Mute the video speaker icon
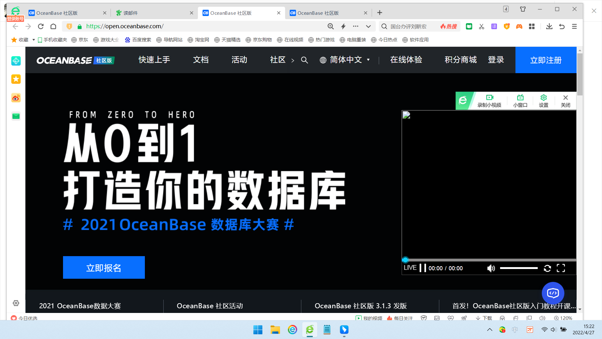Screen dimensions: 602x339 pos(491,268)
